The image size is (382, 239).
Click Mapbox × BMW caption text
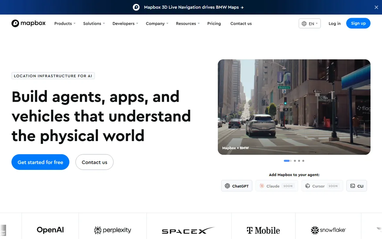[x=235, y=148]
